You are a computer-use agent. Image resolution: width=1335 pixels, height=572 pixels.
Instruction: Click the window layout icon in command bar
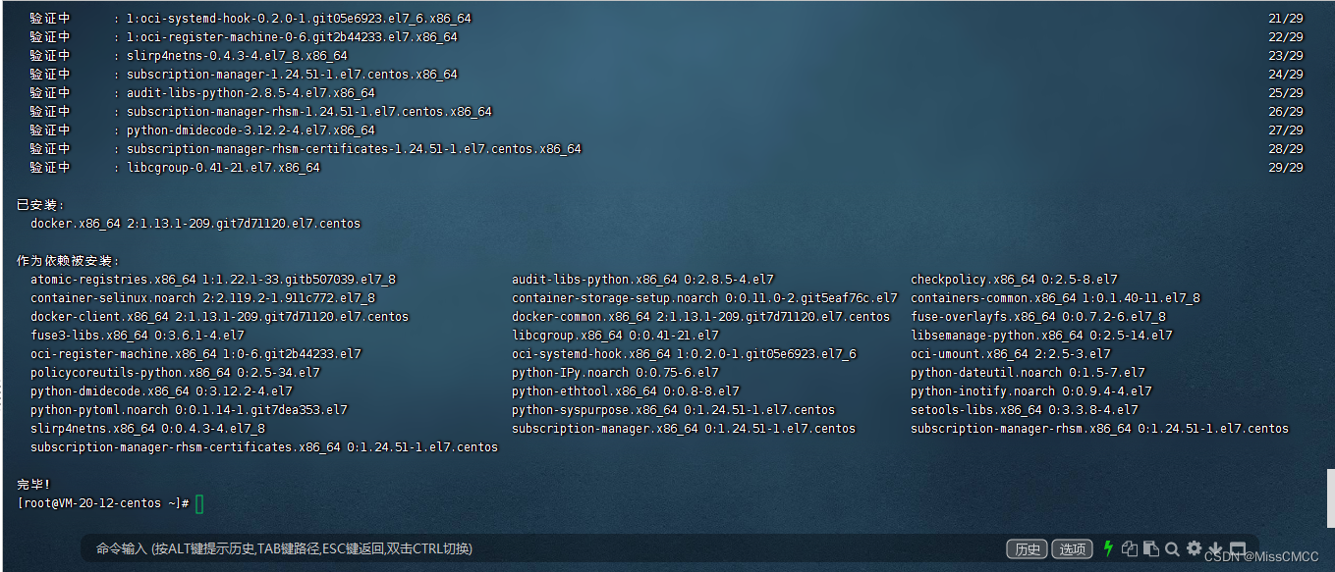[x=1238, y=548]
